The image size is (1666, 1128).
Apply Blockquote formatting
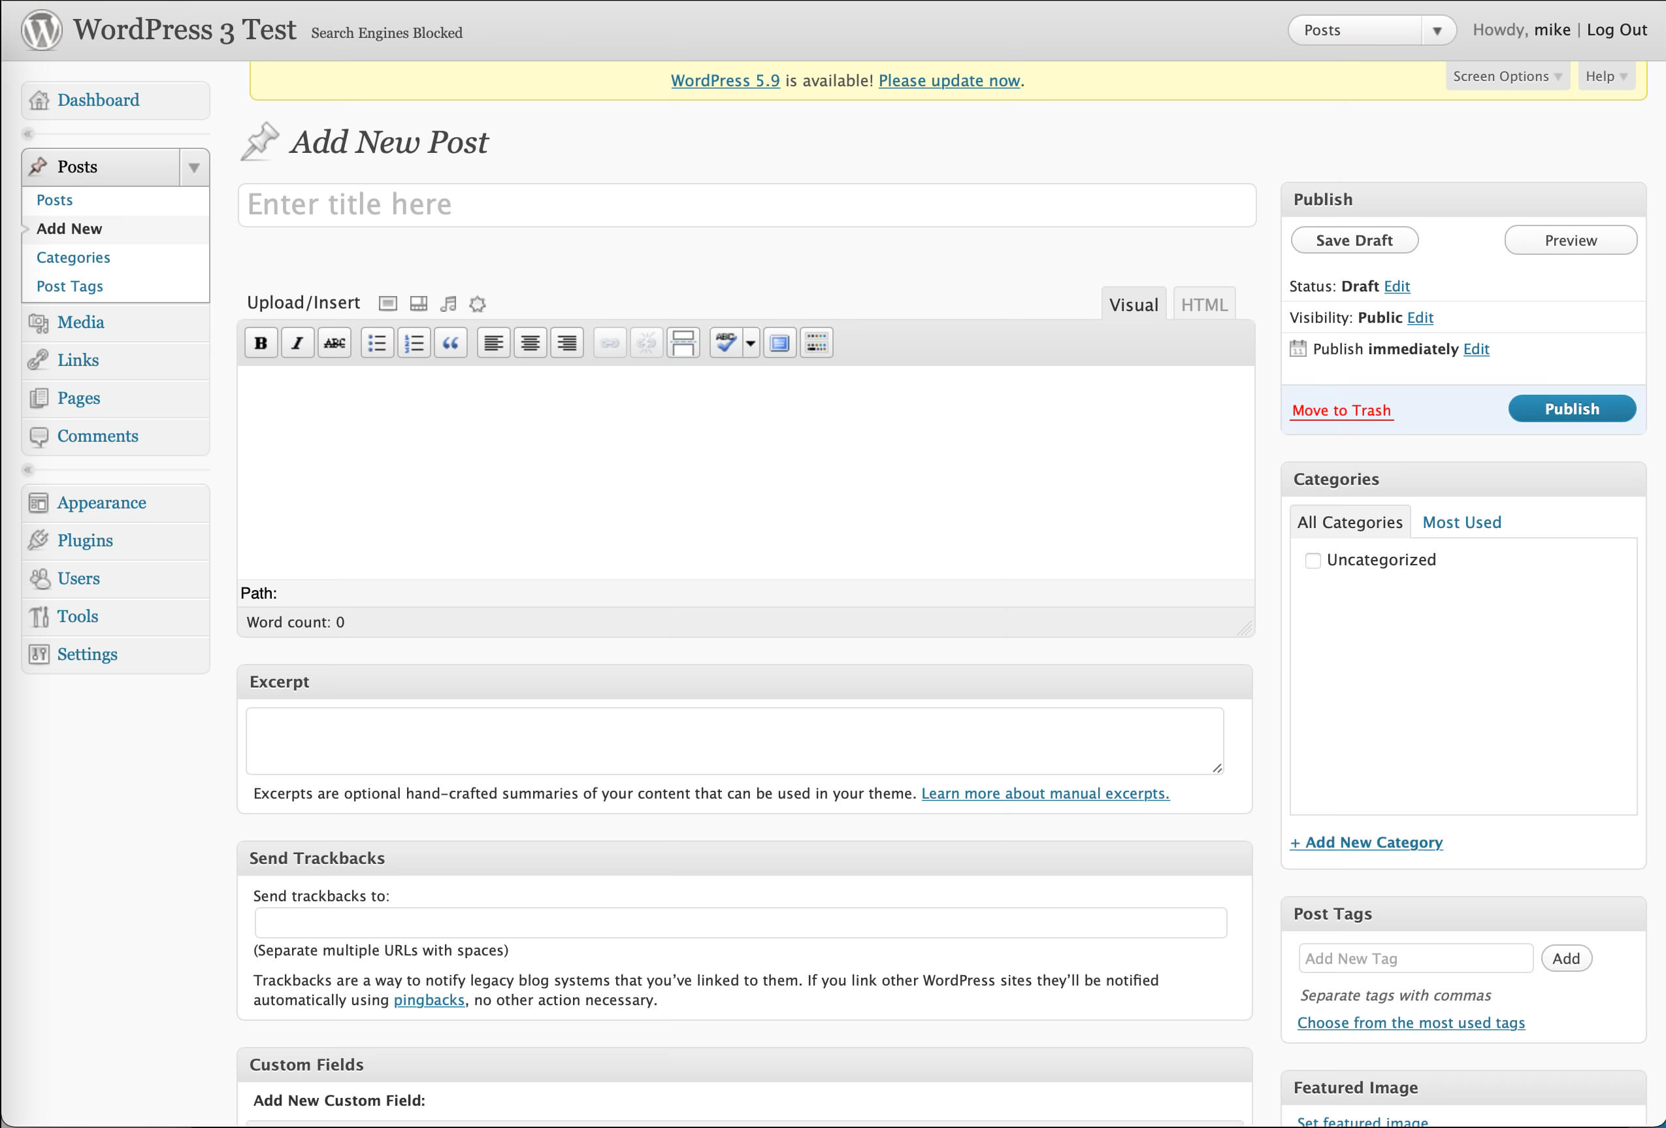[x=450, y=342]
